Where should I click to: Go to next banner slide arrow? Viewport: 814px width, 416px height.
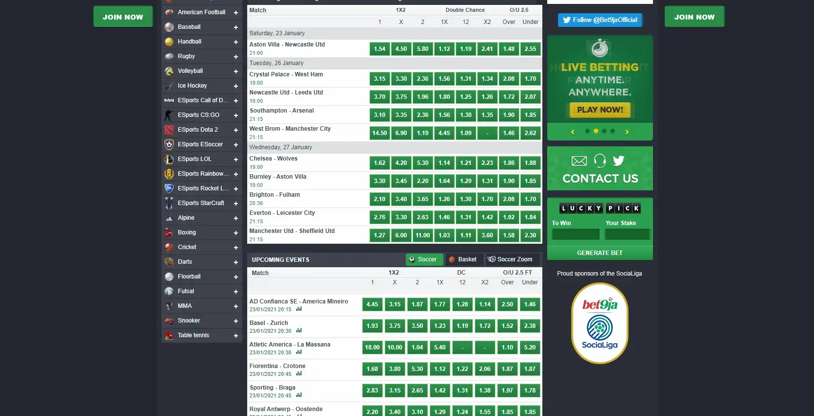point(627,132)
